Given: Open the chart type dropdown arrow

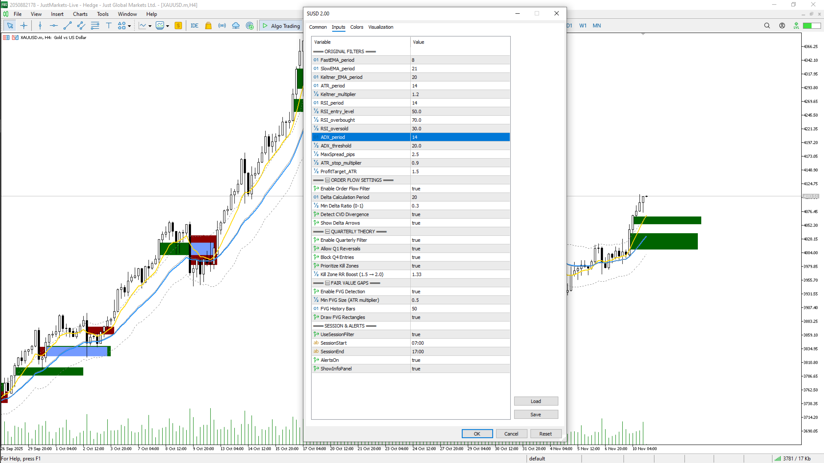Looking at the screenshot, I should click(150, 26).
